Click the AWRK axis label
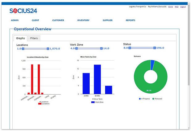Screen dimensions: 192x131 (x=86, y=96)
